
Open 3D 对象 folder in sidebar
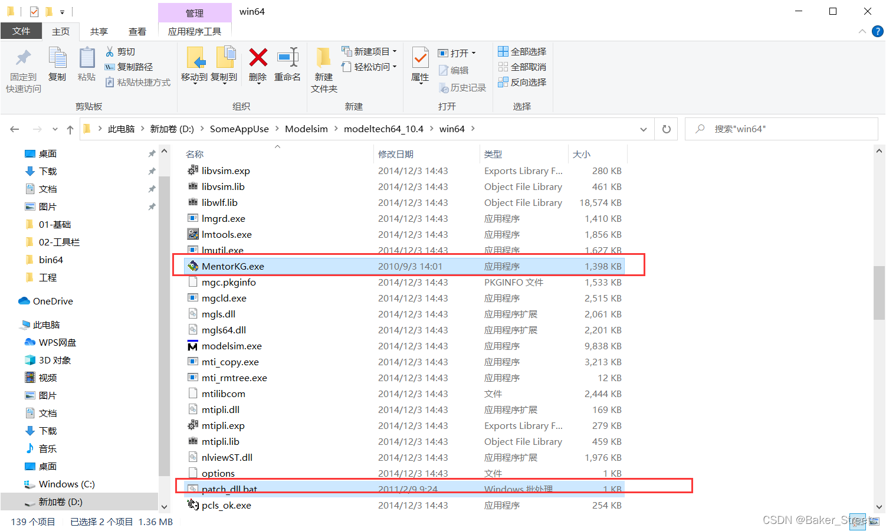[x=54, y=360]
